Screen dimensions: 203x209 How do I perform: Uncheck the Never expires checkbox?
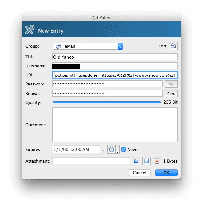(x=124, y=149)
